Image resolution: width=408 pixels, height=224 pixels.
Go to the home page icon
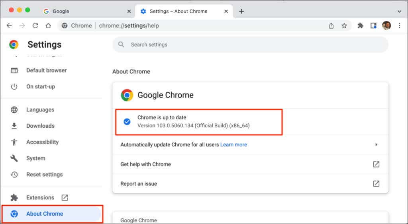tap(48, 25)
